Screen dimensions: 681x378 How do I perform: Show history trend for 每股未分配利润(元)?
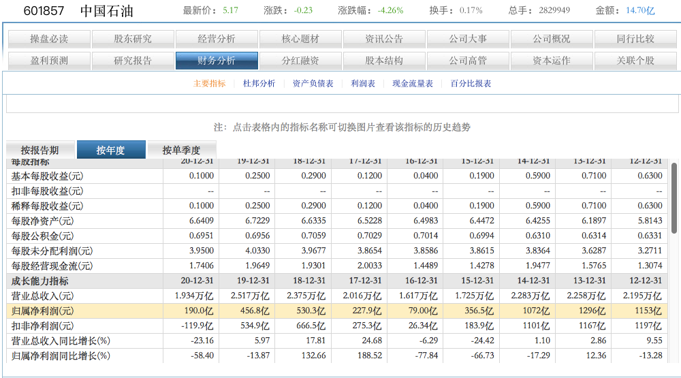coord(52,251)
